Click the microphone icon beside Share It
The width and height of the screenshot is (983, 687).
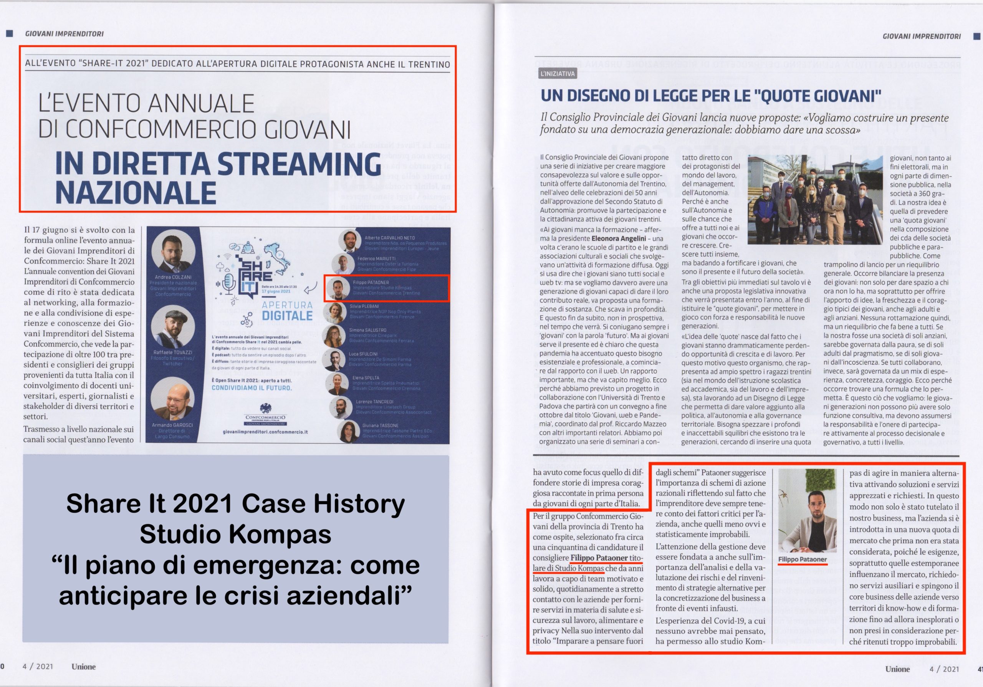(x=230, y=283)
